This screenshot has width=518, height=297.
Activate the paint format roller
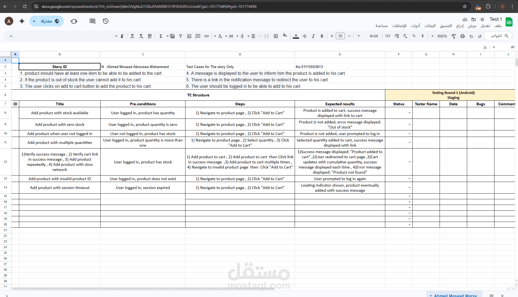(x=454, y=36)
